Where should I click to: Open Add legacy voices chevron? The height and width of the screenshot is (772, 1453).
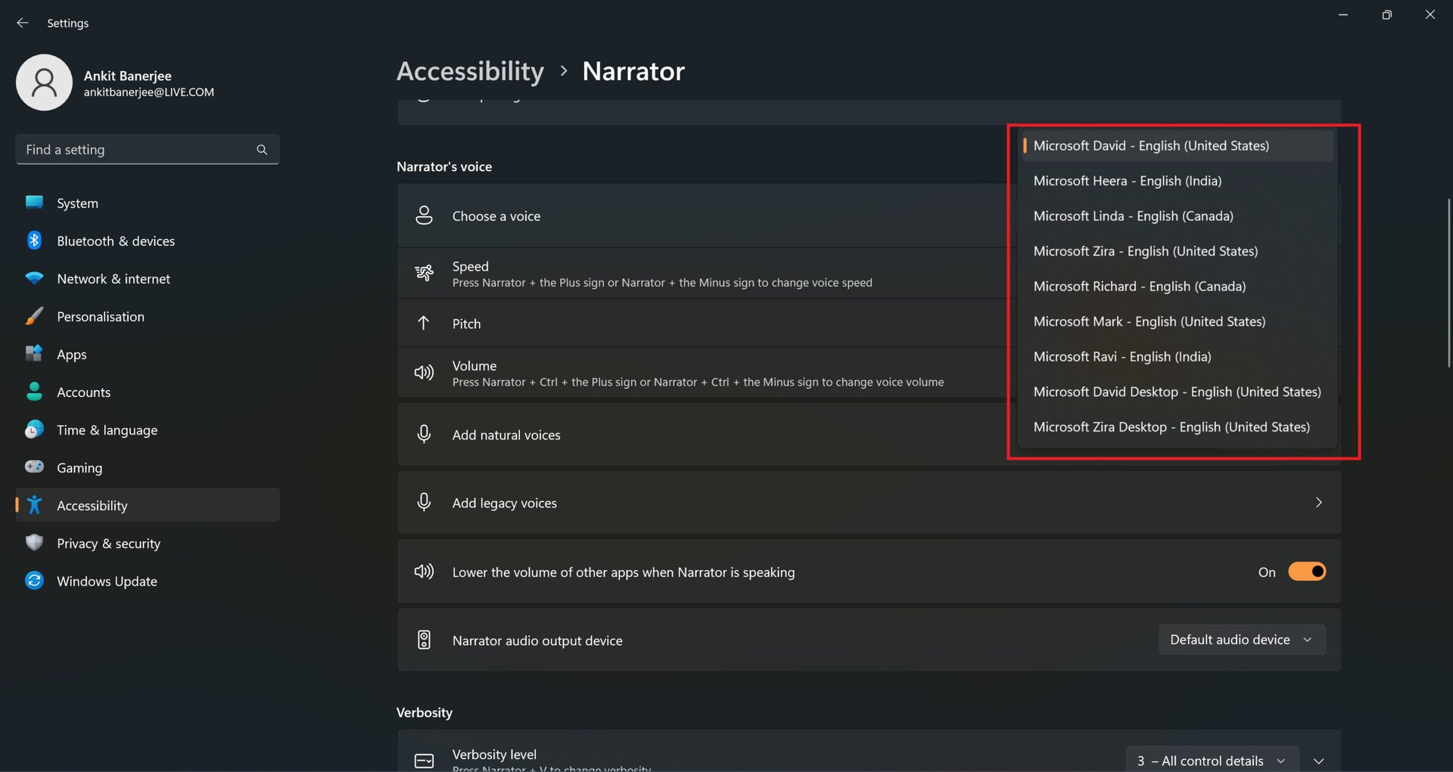pos(1318,503)
